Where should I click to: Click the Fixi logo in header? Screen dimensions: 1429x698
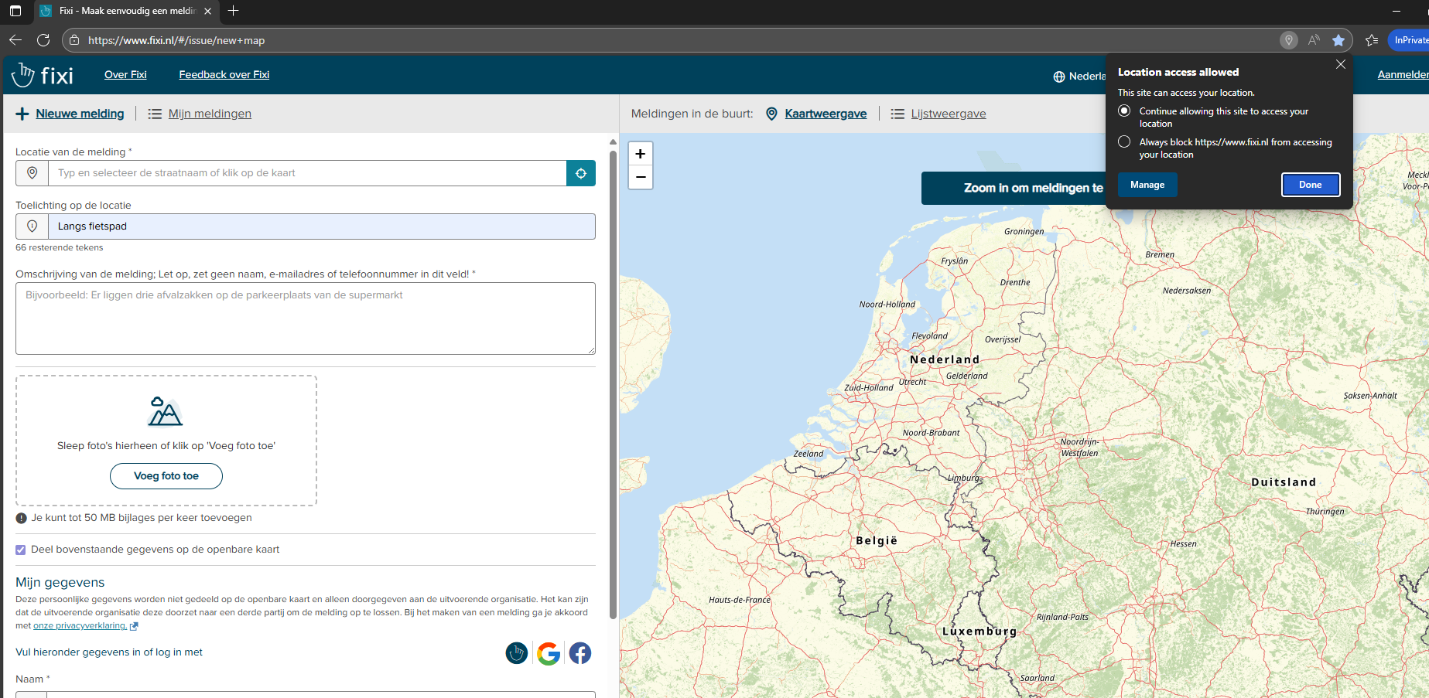coord(43,75)
